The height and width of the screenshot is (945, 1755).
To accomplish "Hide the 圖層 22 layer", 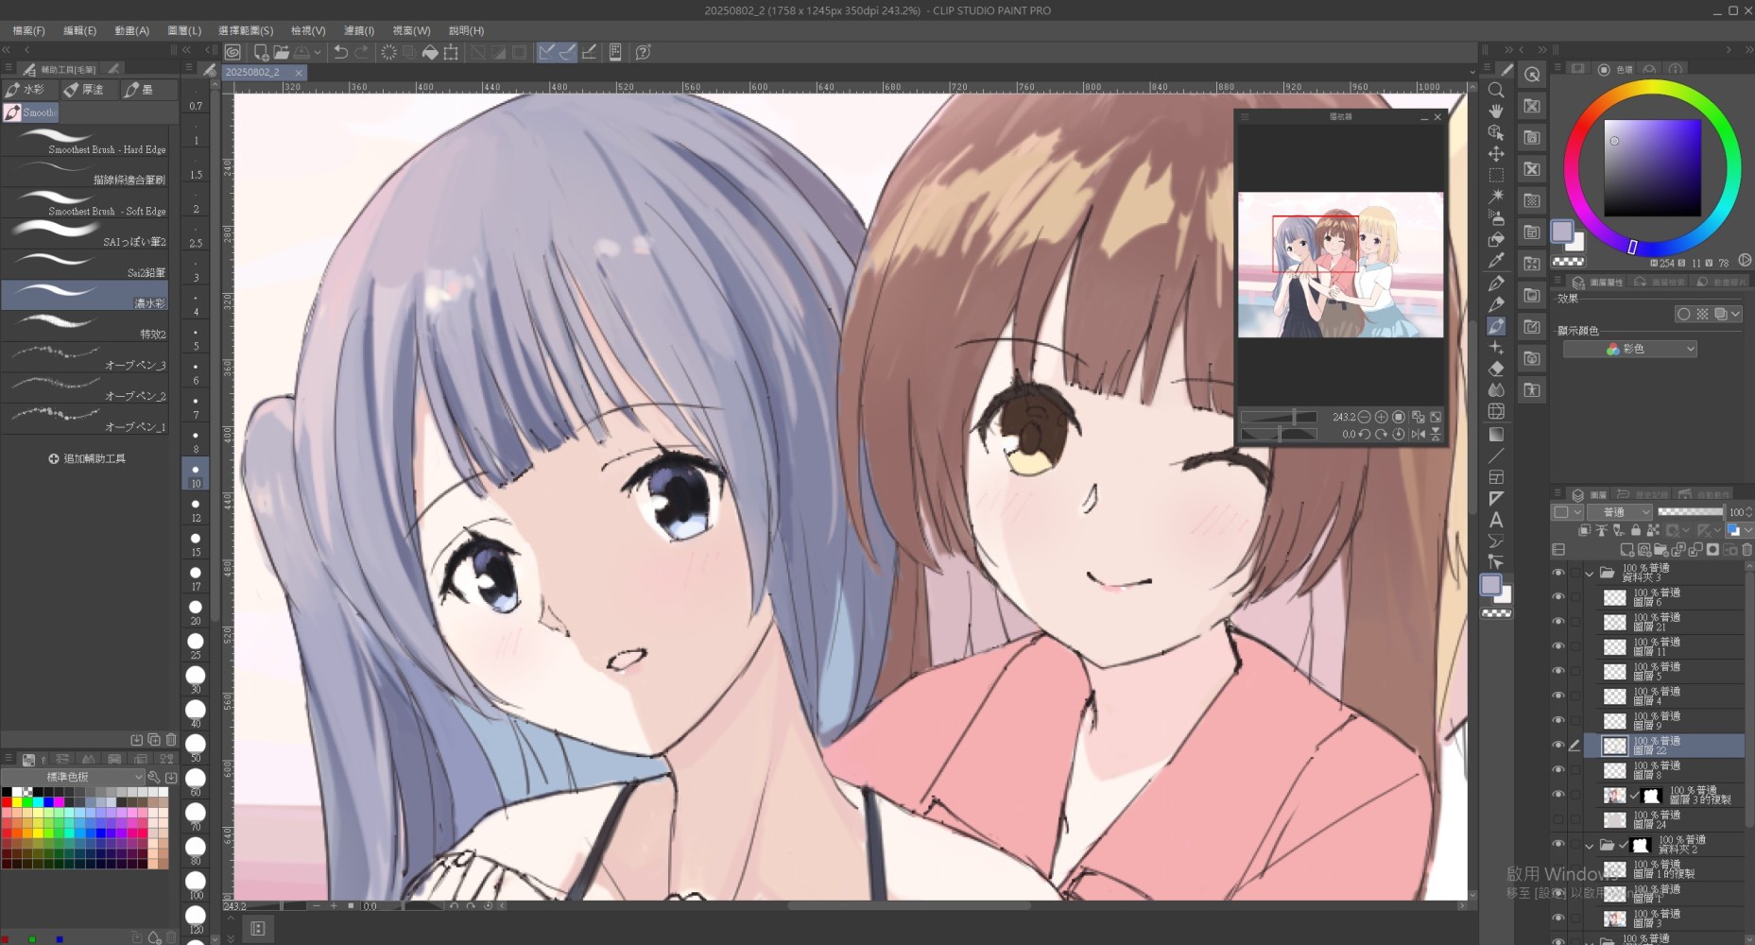I will click(x=1558, y=746).
